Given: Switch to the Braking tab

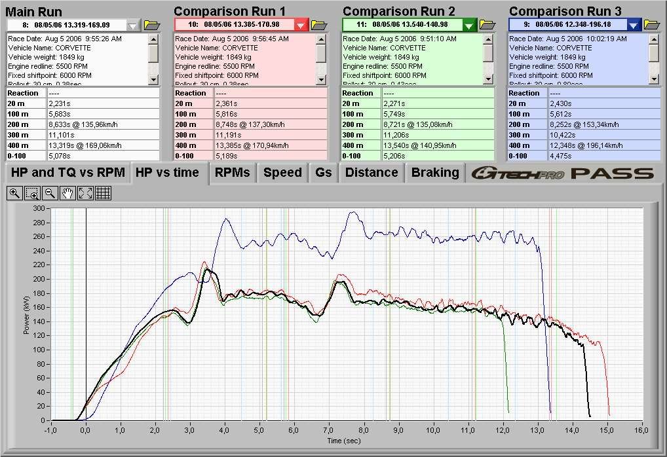Looking at the screenshot, I should tap(435, 173).
